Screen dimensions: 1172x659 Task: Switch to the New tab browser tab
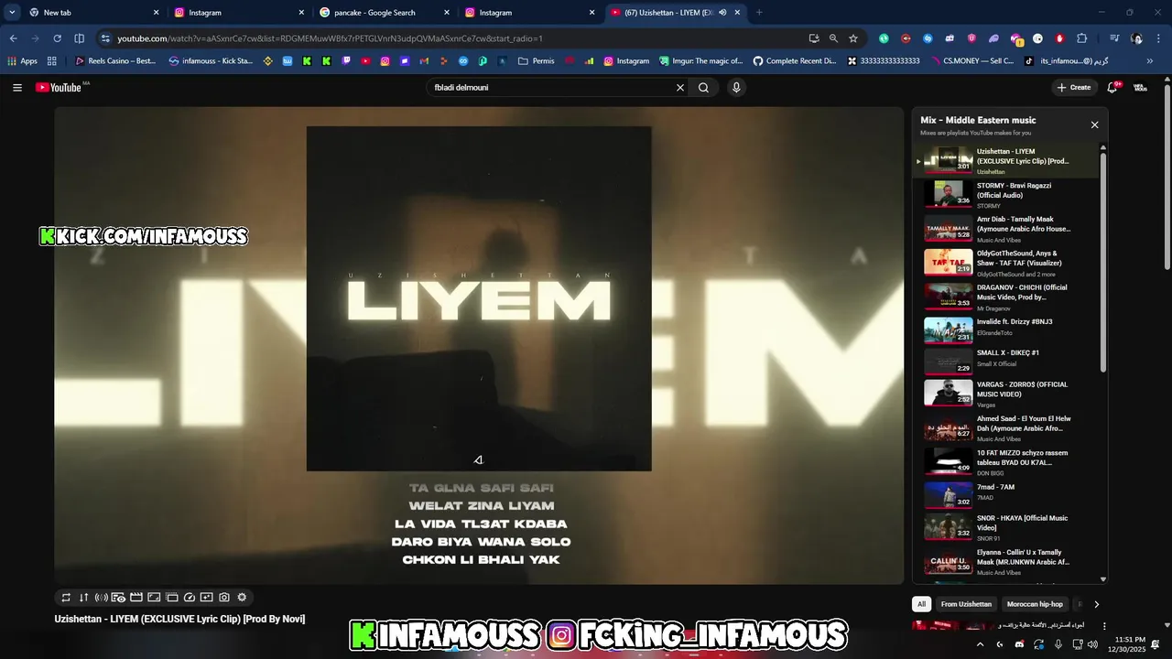coord(94,13)
